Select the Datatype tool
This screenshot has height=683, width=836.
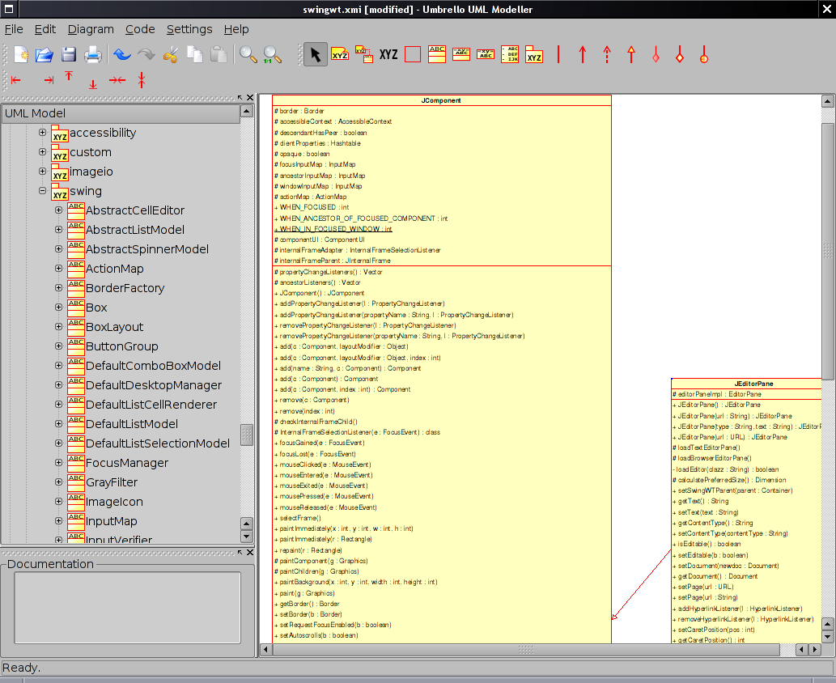[x=486, y=54]
